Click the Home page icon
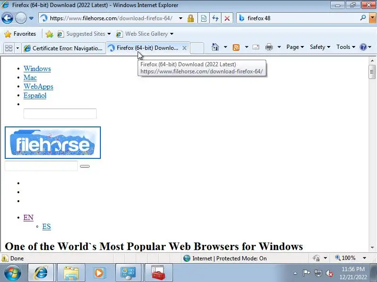377x282 pixels. coord(215,47)
